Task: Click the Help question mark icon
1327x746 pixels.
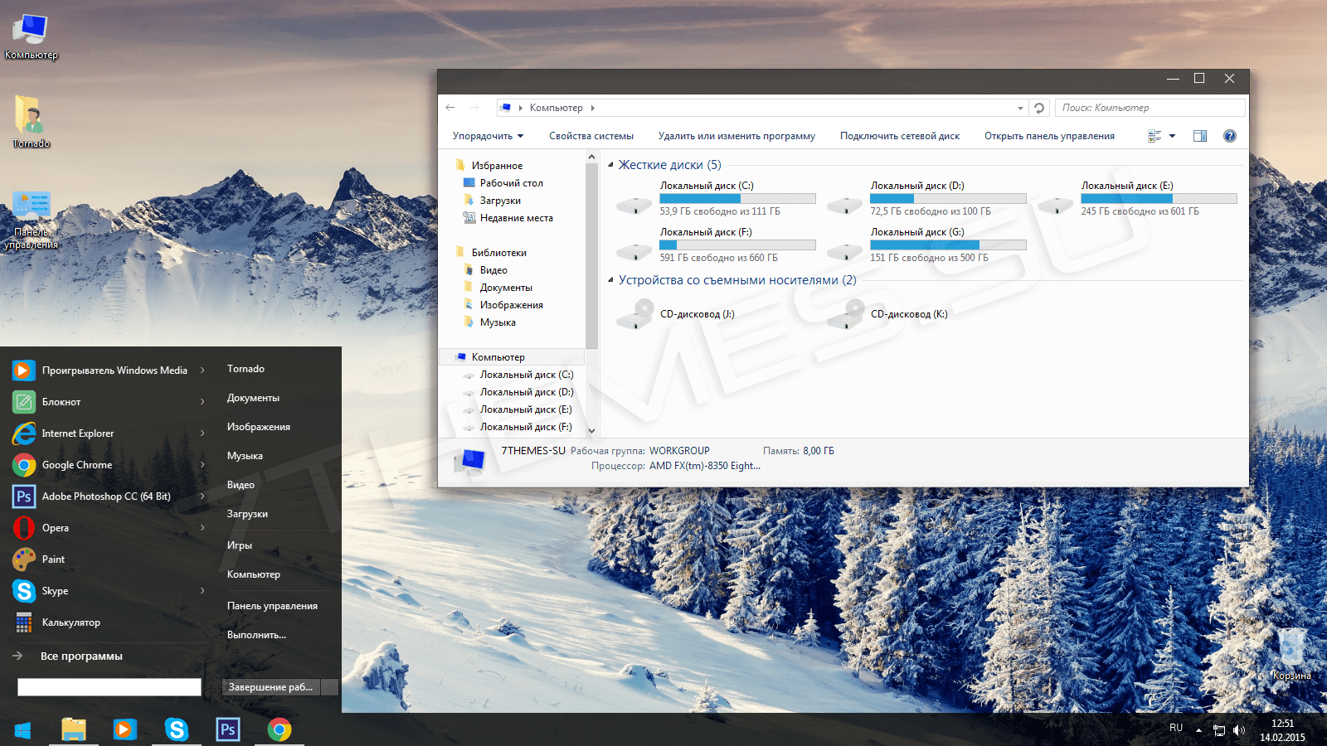Action: tap(1229, 136)
